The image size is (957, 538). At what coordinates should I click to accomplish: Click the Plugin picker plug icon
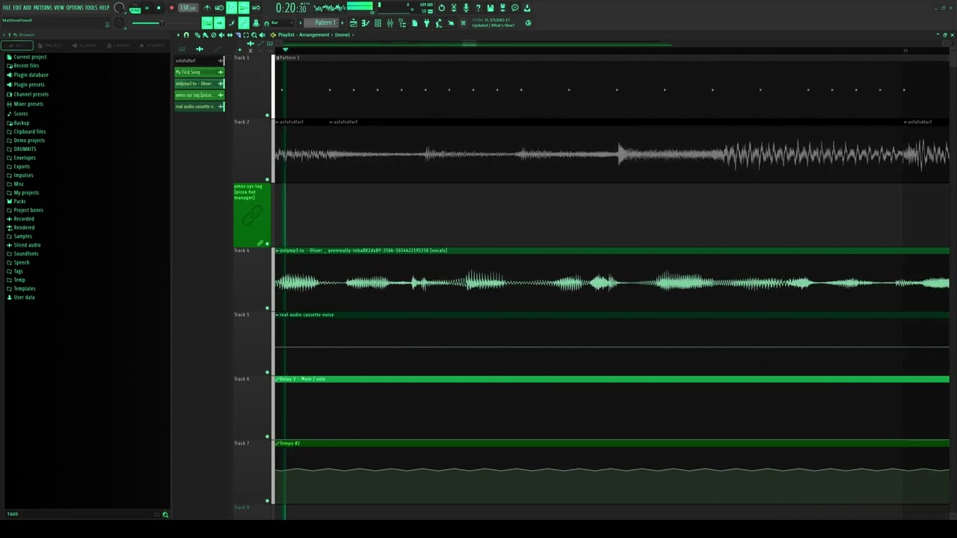pyautogui.click(x=426, y=23)
